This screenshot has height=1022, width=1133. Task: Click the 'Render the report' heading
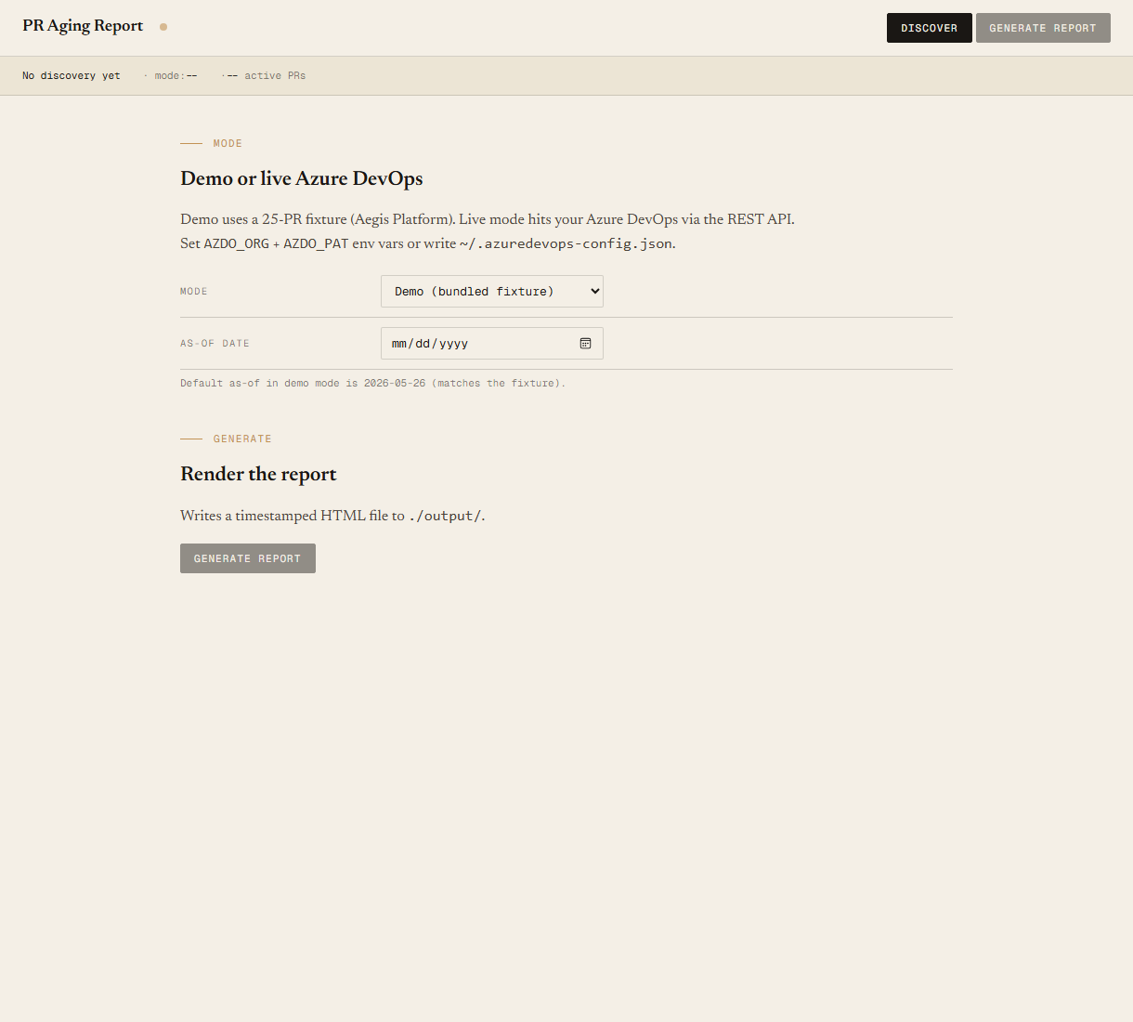(258, 474)
